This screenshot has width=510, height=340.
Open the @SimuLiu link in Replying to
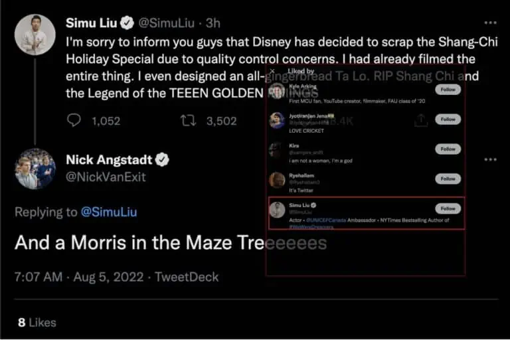point(108,212)
